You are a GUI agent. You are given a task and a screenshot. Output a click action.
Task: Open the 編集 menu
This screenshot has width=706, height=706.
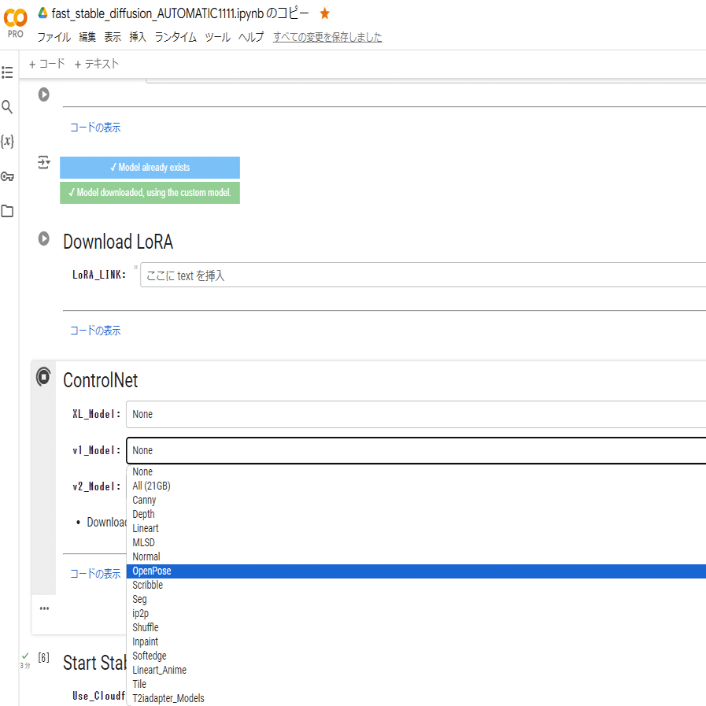pyautogui.click(x=87, y=37)
